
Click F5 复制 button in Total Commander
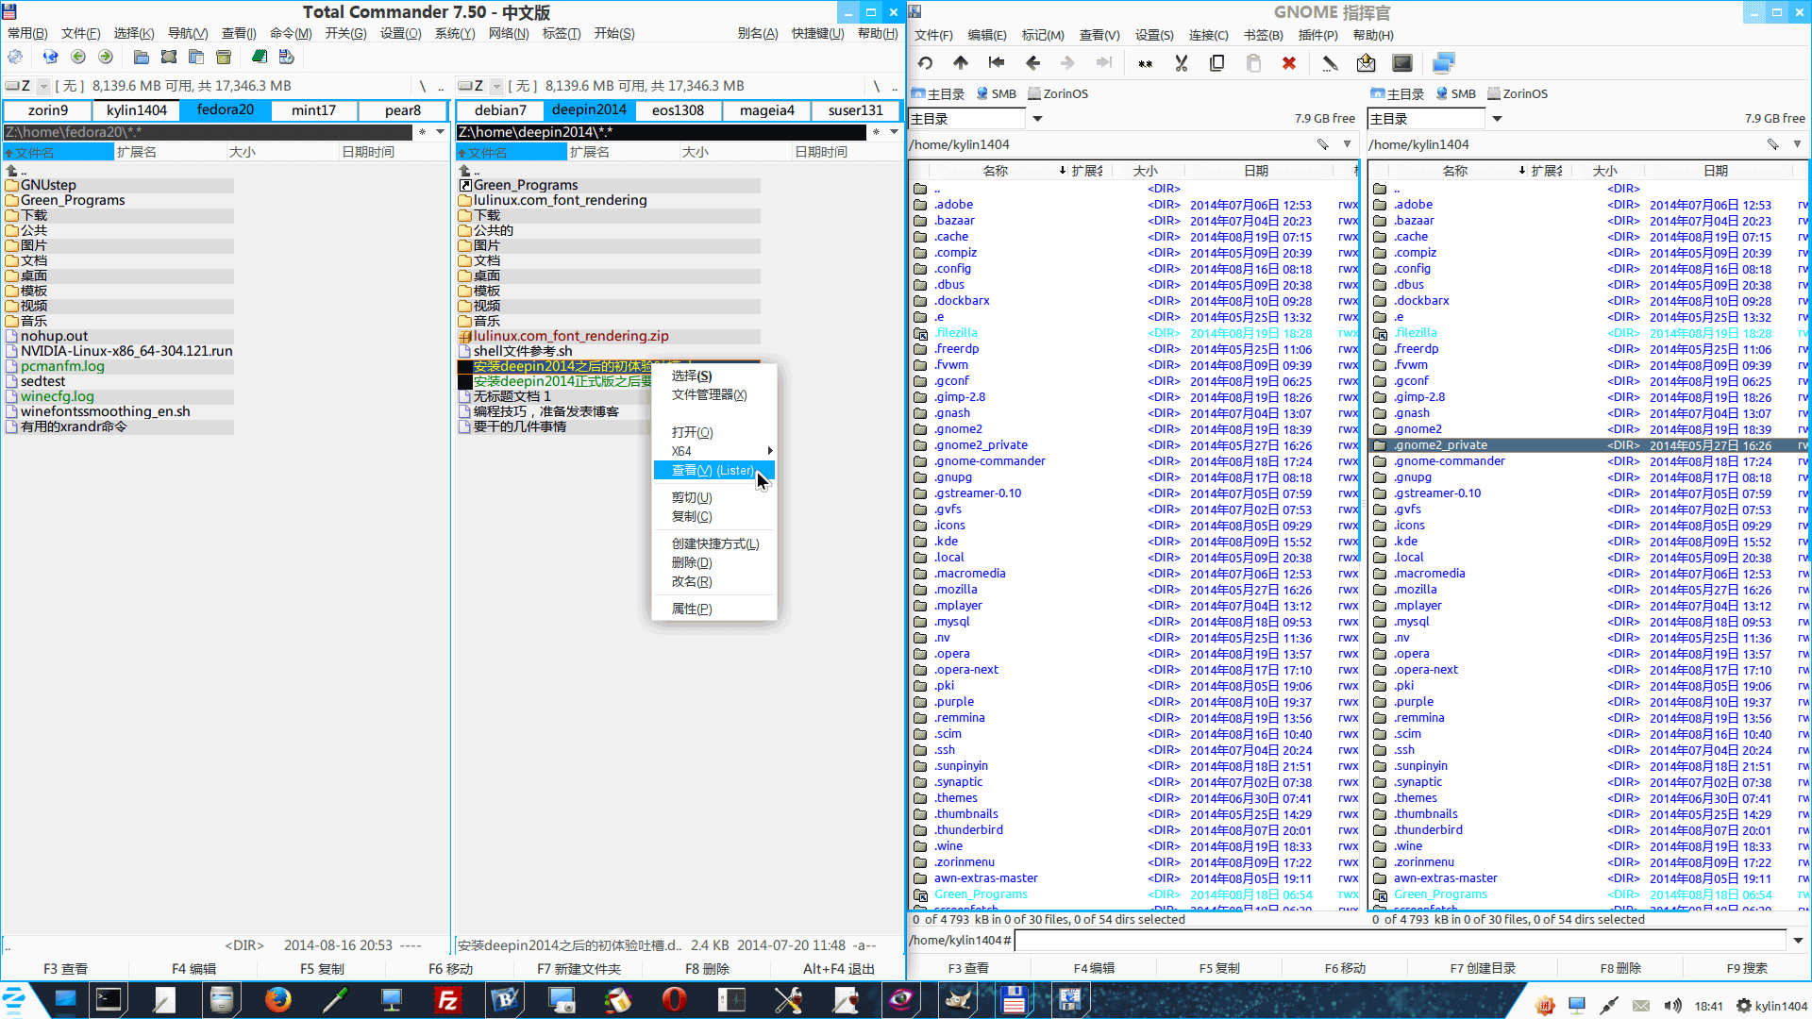click(322, 969)
